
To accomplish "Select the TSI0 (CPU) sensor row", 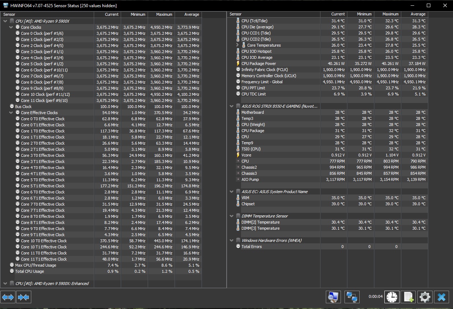I will [328, 149].
